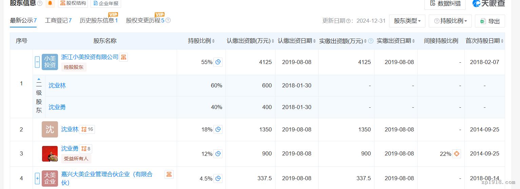
Task: Switch to 工商登记 tab
Action: pyautogui.click(x=58, y=21)
